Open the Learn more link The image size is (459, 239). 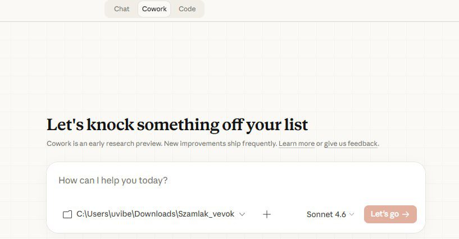(297, 144)
